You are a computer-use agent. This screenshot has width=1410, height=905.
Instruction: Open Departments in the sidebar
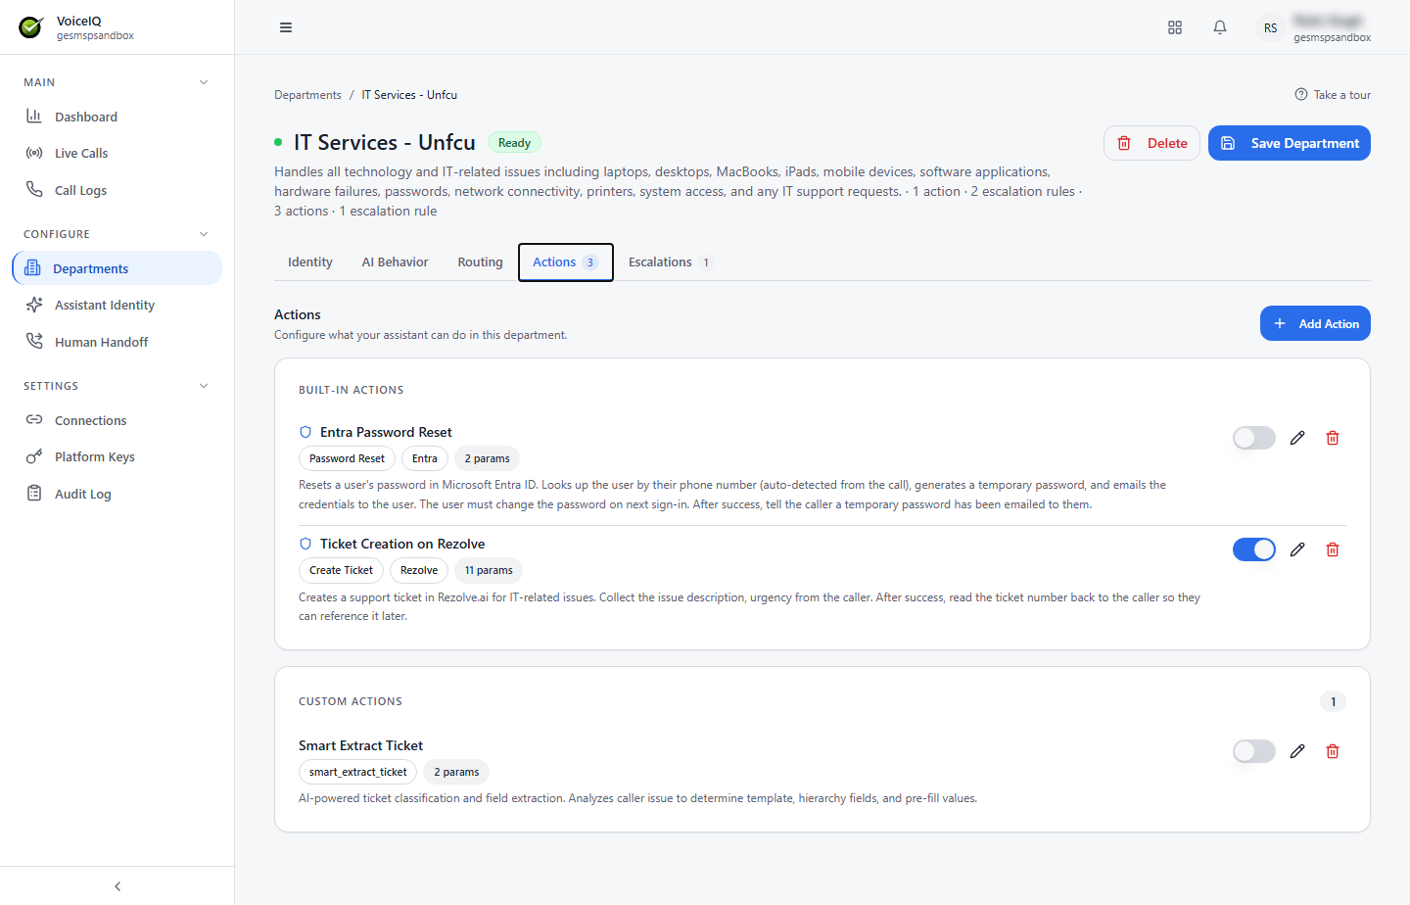point(117,268)
